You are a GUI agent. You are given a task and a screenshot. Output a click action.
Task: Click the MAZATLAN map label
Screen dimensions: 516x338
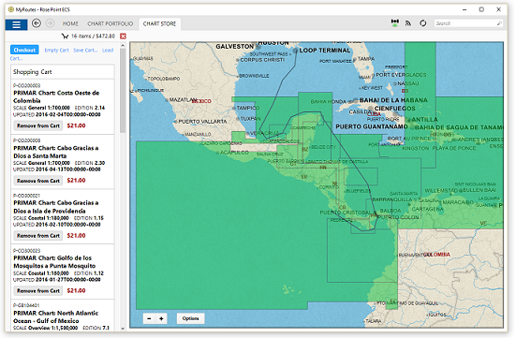tap(184, 100)
